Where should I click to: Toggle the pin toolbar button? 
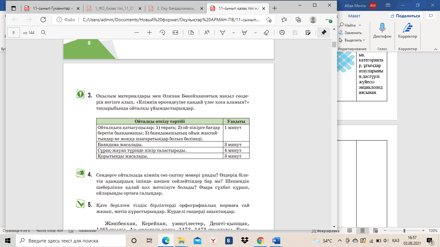point(324,32)
